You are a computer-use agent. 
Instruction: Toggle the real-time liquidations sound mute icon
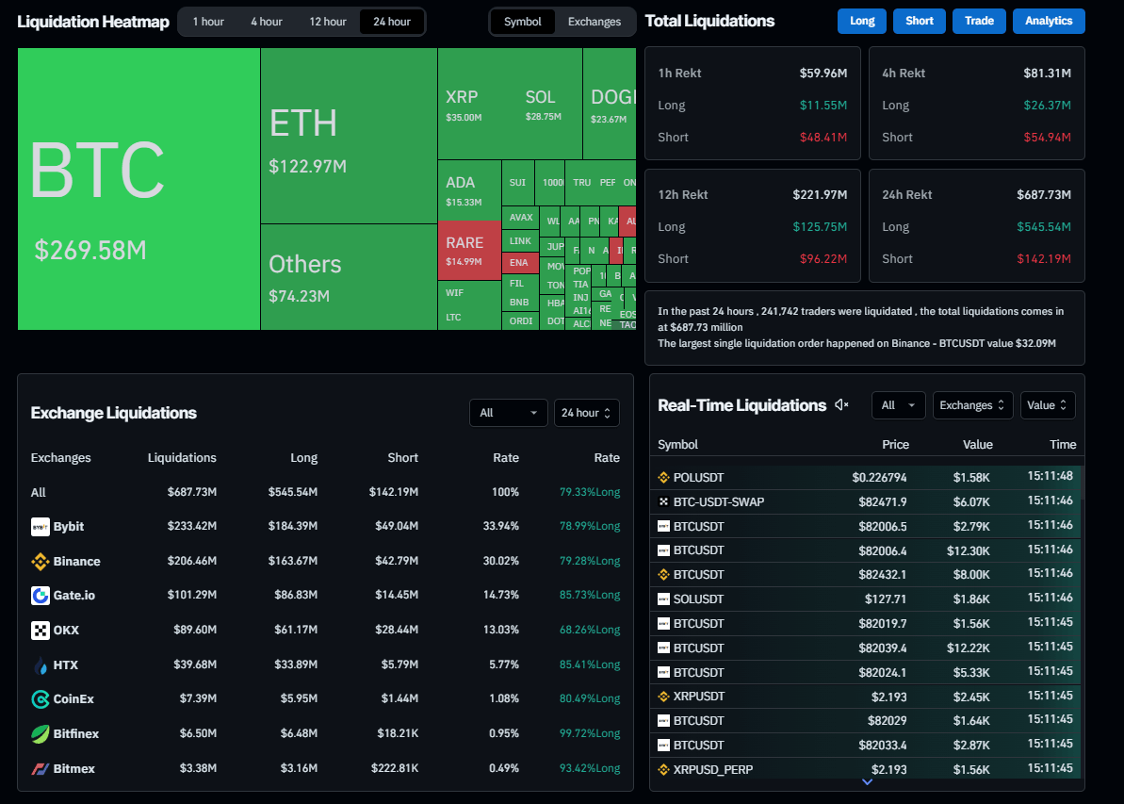tap(841, 405)
